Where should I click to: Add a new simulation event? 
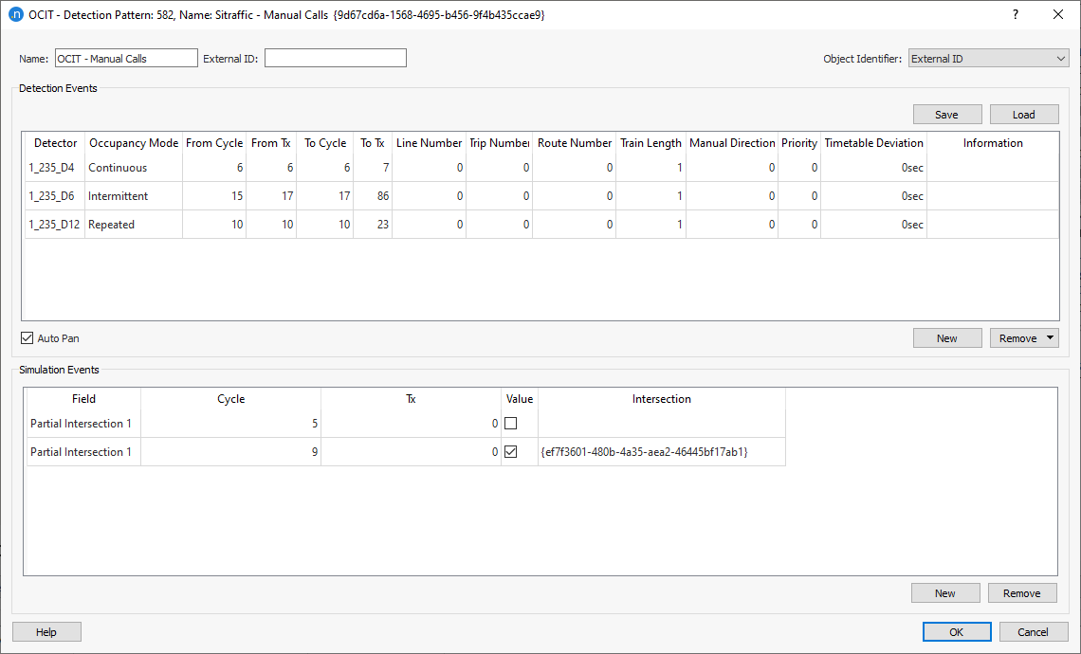pos(945,592)
